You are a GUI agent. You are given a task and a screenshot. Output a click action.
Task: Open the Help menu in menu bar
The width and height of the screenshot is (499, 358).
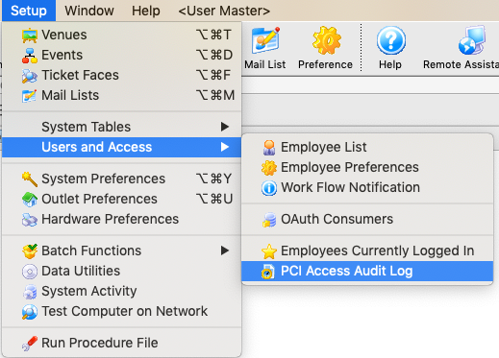pyautogui.click(x=146, y=11)
